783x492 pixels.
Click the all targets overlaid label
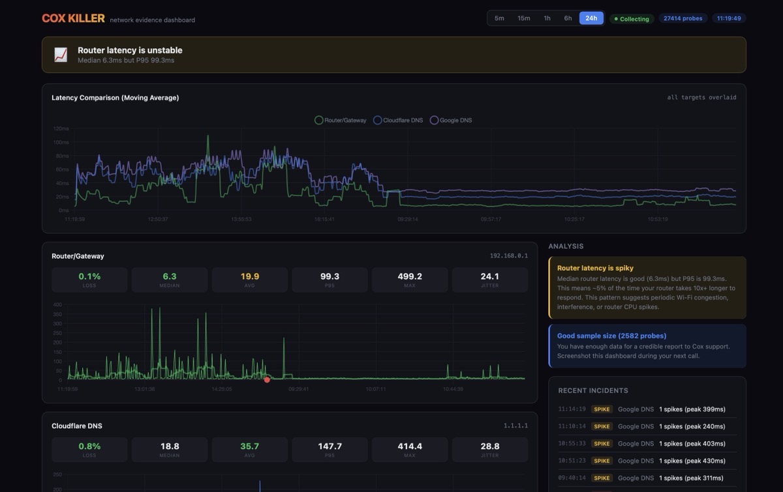701,98
